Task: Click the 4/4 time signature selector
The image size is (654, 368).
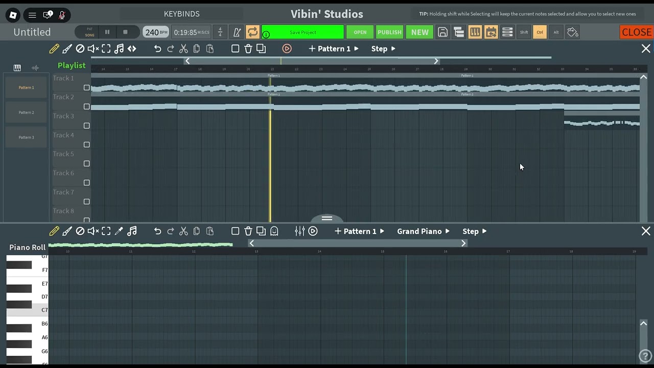Action: [220, 32]
